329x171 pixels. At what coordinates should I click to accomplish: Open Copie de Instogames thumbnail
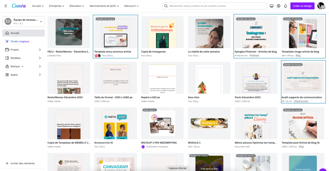click(162, 32)
